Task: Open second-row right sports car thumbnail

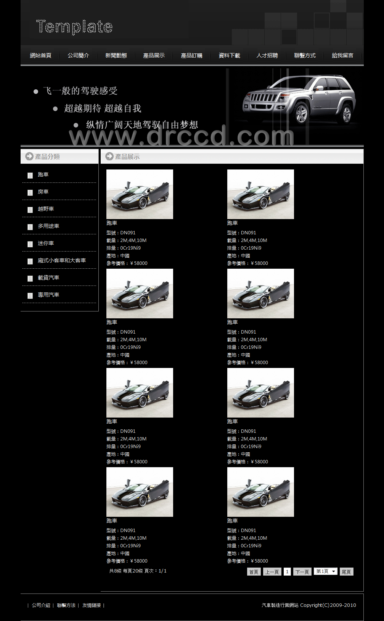Action: (260, 294)
